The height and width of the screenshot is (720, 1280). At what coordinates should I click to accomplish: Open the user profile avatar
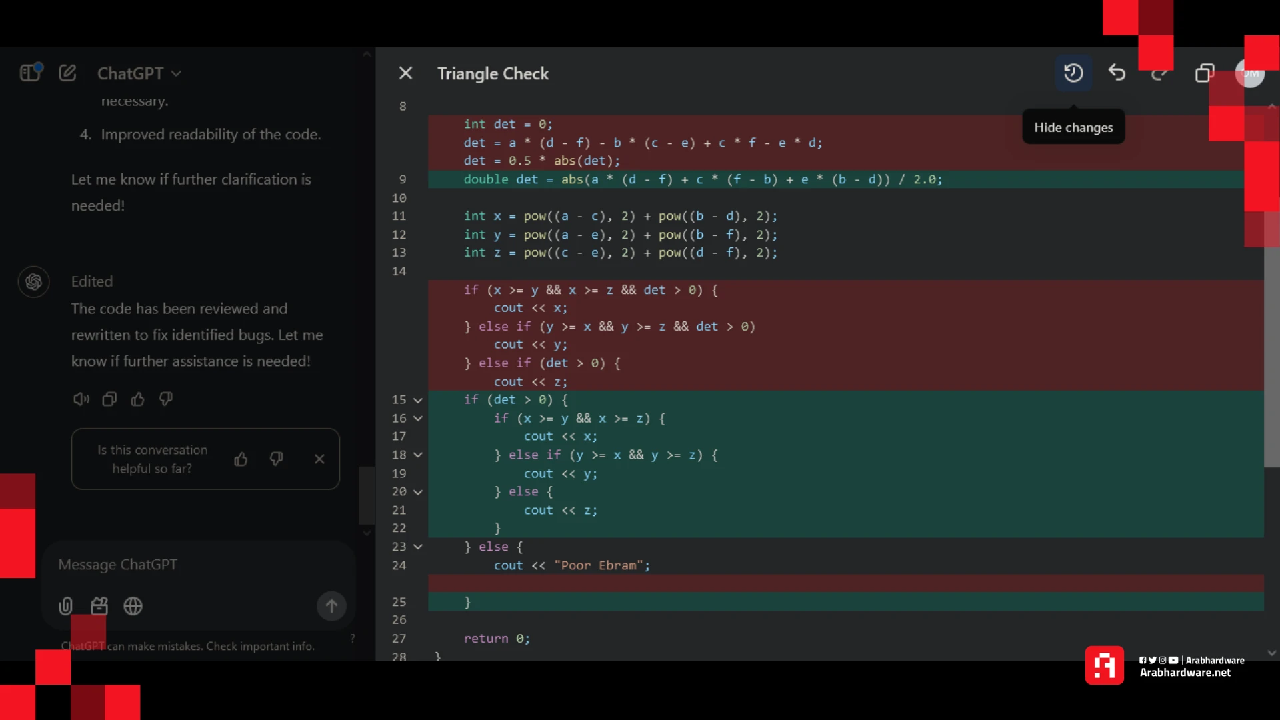click(x=1249, y=73)
